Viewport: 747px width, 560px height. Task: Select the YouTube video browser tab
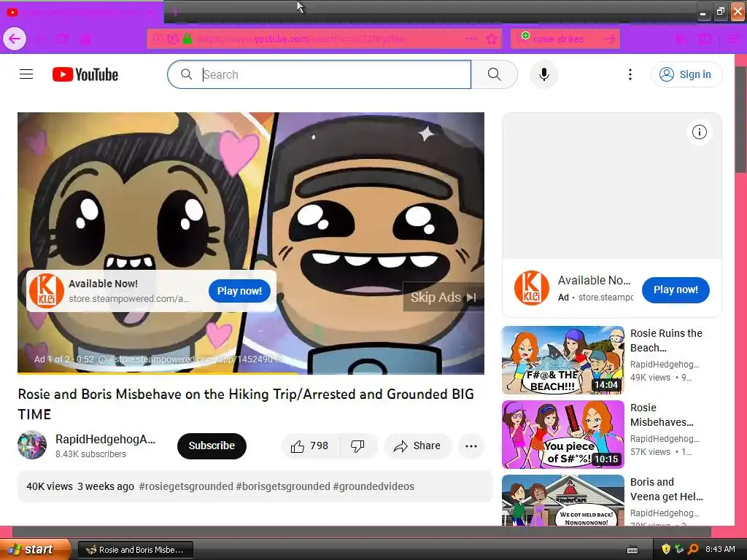click(81, 12)
